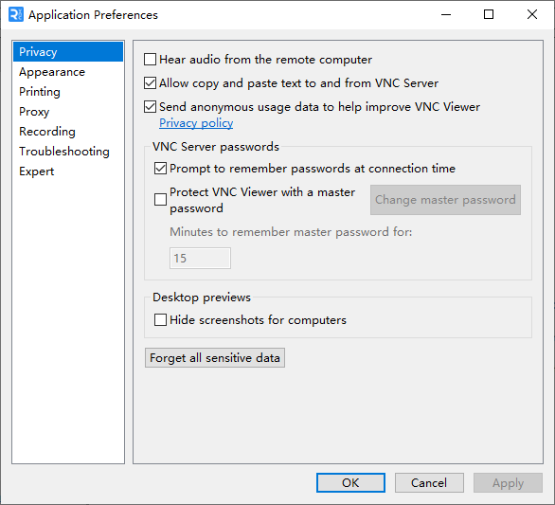This screenshot has width=555, height=505.
Task: Select the Privacy category
Action: tap(68, 52)
